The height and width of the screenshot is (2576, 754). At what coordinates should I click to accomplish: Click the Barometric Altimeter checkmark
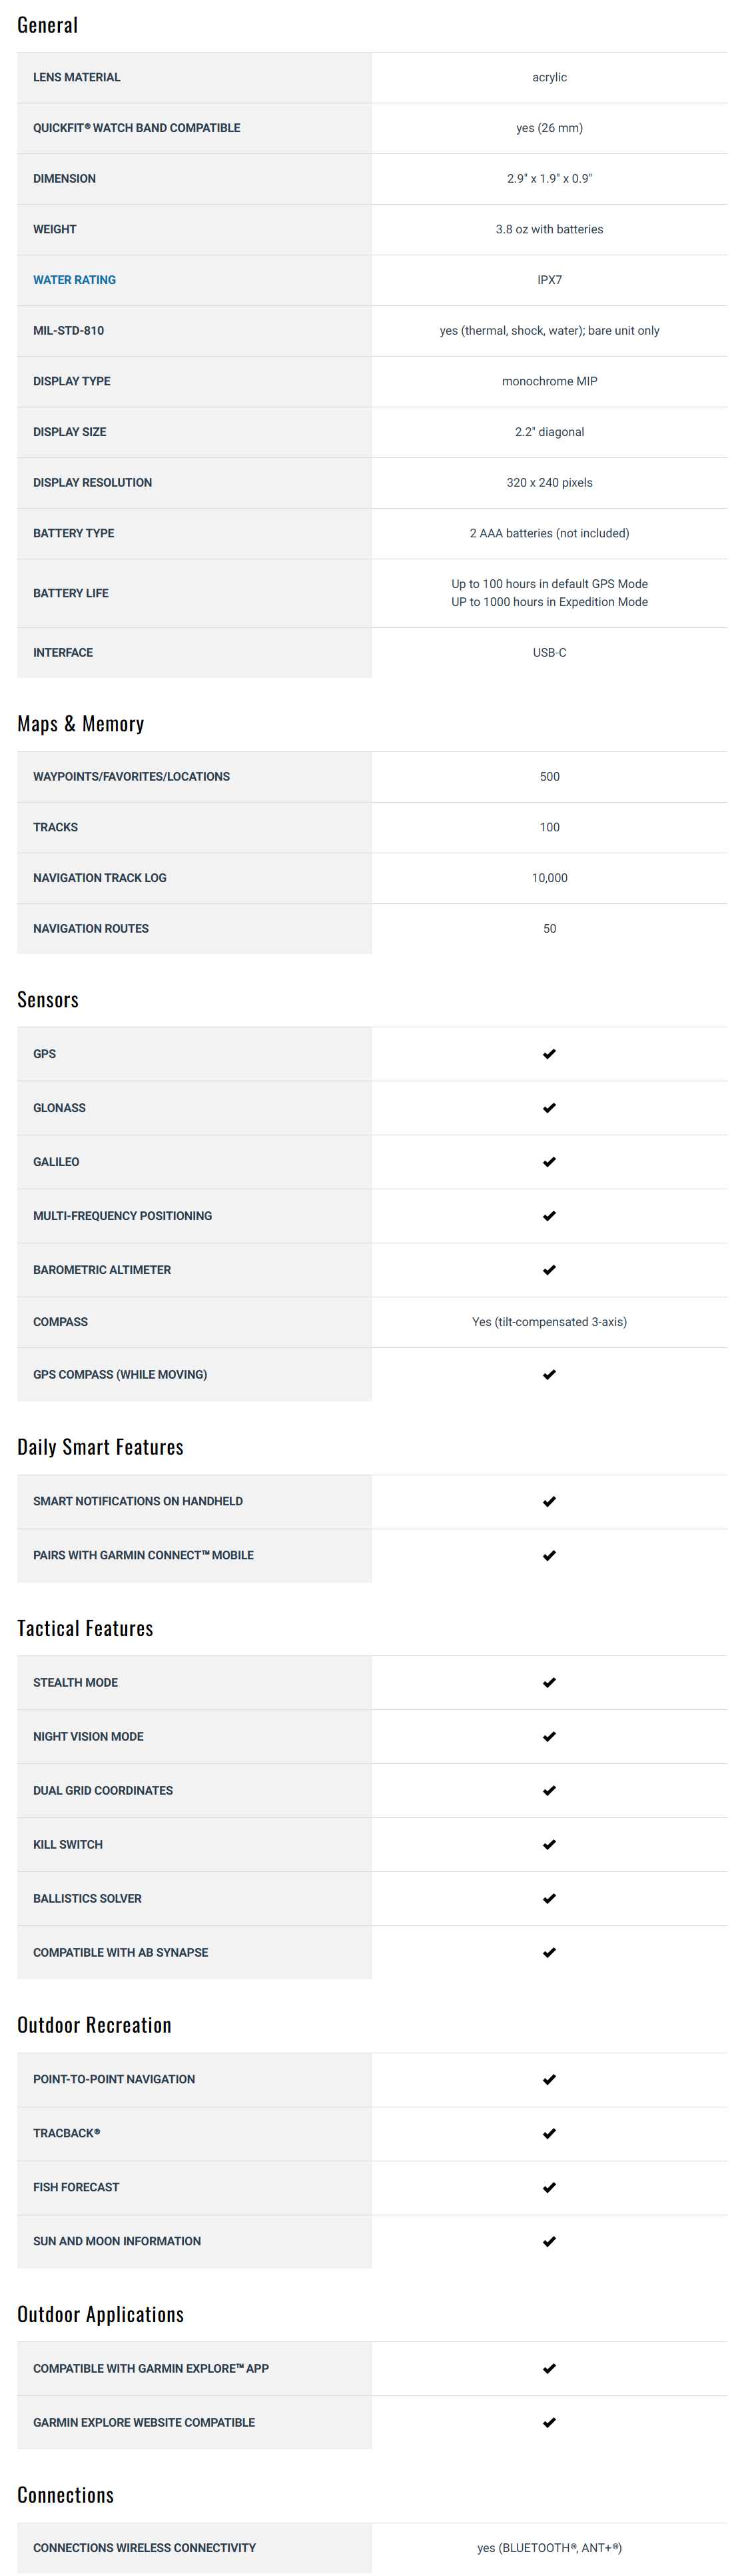pyautogui.click(x=550, y=1270)
